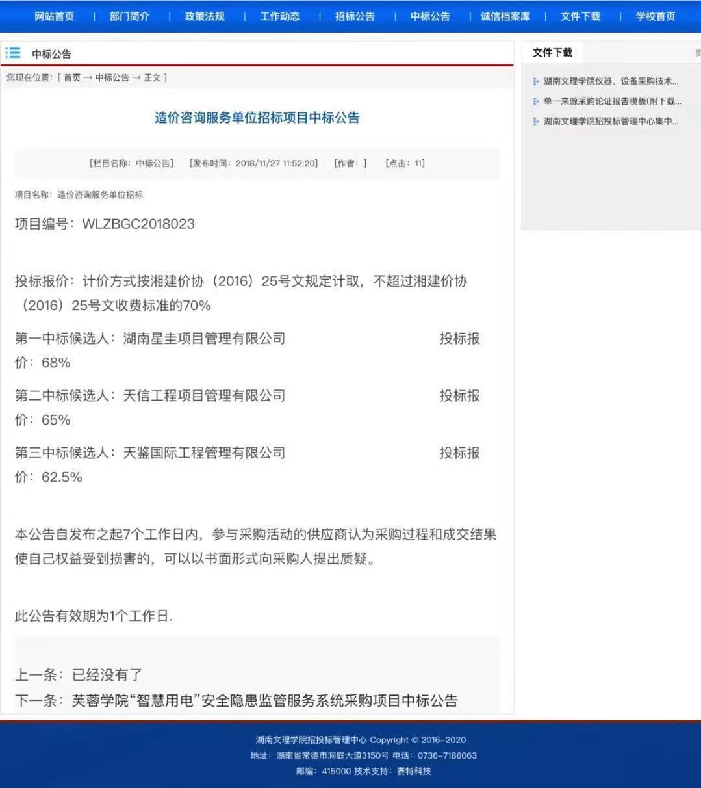
Task: Switch to 中标公告 in the navigation bar
Action: [x=430, y=16]
